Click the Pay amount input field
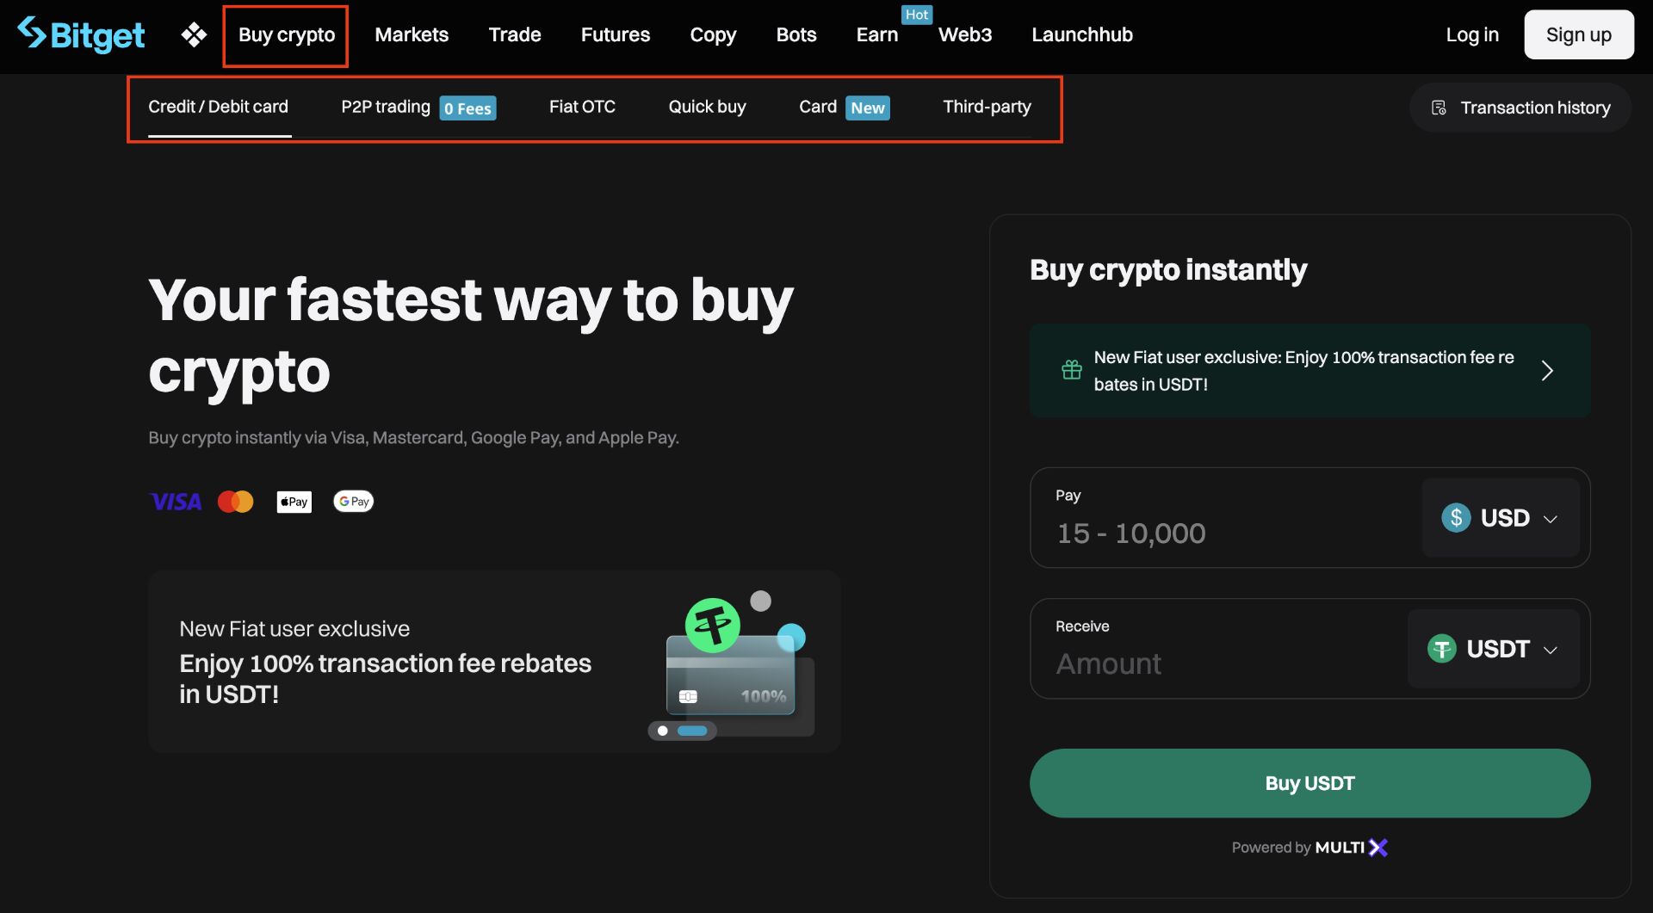The image size is (1653, 913). tap(1223, 533)
